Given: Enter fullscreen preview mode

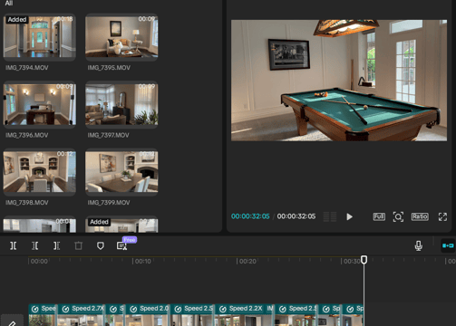Looking at the screenshot, I should (442, 216).
